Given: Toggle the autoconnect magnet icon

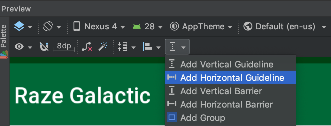Looking at the screenshot, I should click(x=44, y=46).
